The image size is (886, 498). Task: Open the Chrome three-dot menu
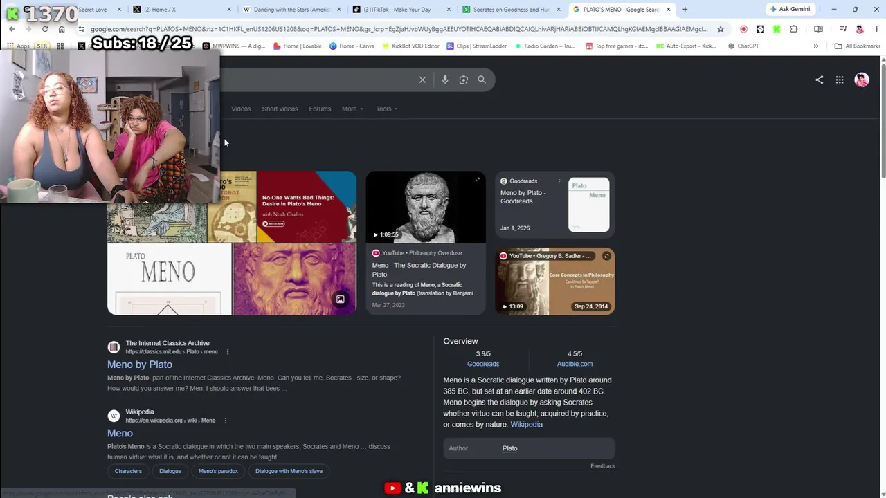click(x=876, y=29)
